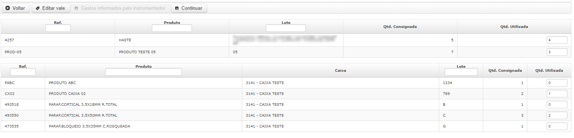Click the Voltar back arrow icon
This screenshot has height=138, width=574.
pos(8,8)
